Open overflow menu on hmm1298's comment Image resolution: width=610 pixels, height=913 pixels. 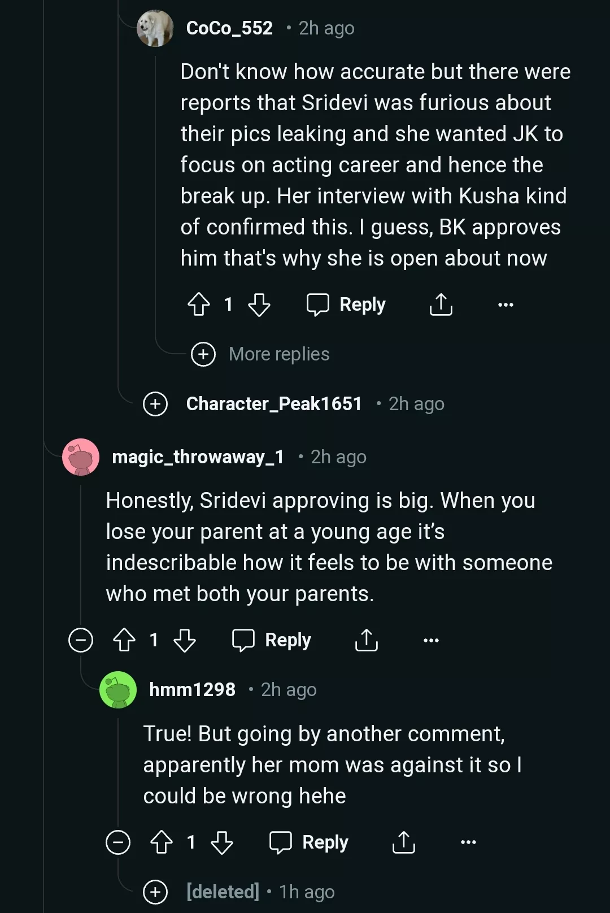pos(468,842)
